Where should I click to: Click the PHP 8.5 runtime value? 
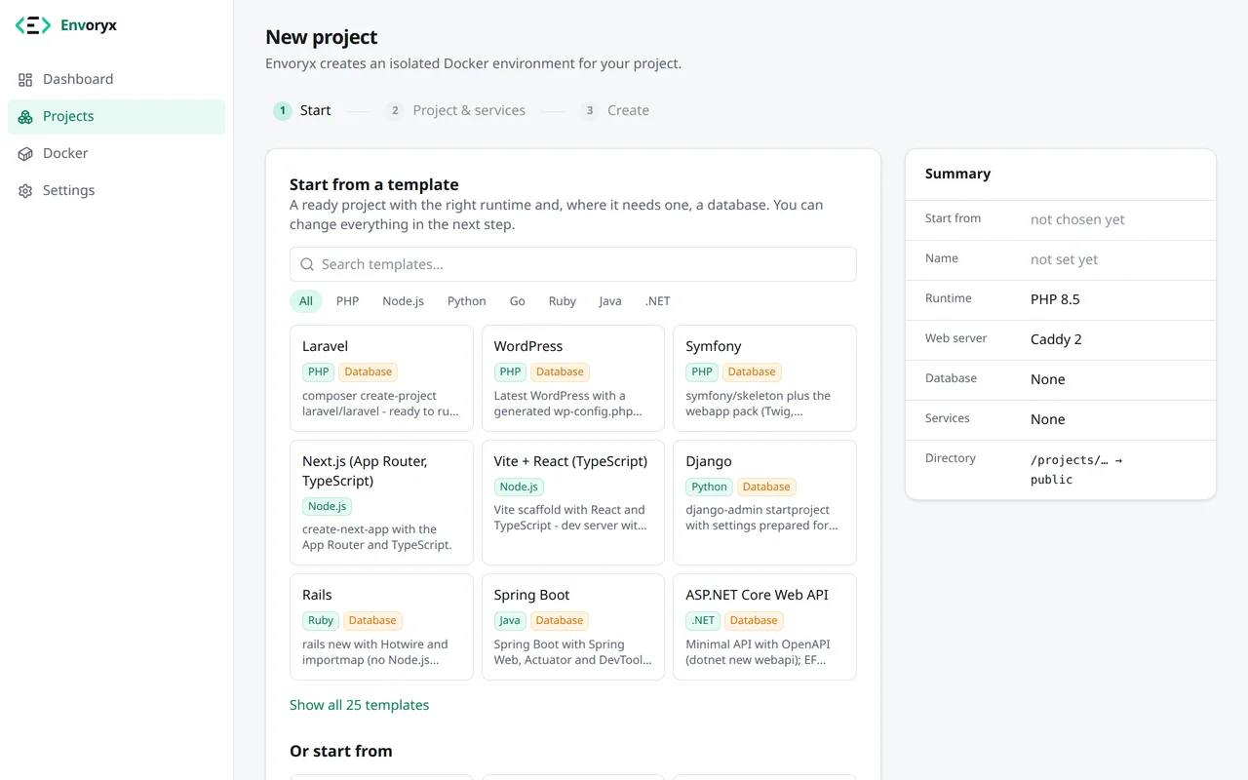click(1055, 299)
